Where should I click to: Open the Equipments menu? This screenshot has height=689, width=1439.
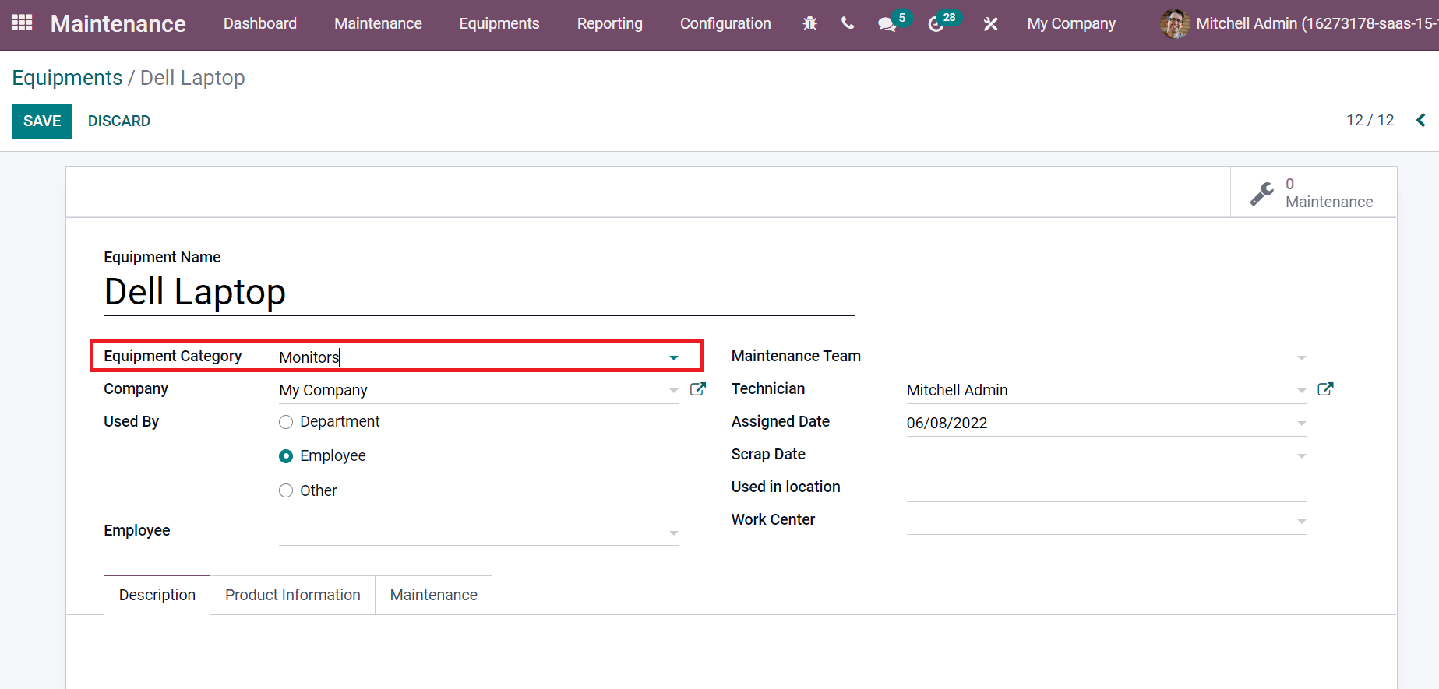click(x=499, y=23)
